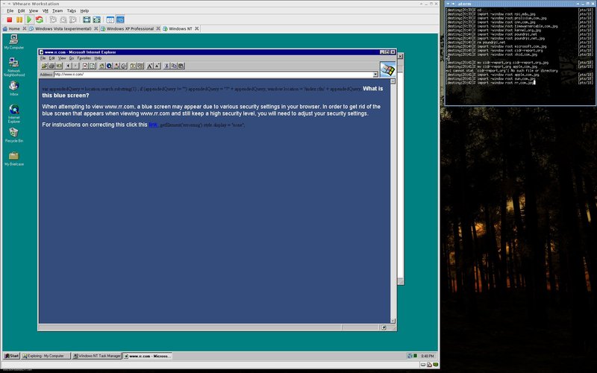The width and height of the screenshot is (597, 373).
Task: Select Internet Explorer desktop icon
Action: (x=14, y=114)
